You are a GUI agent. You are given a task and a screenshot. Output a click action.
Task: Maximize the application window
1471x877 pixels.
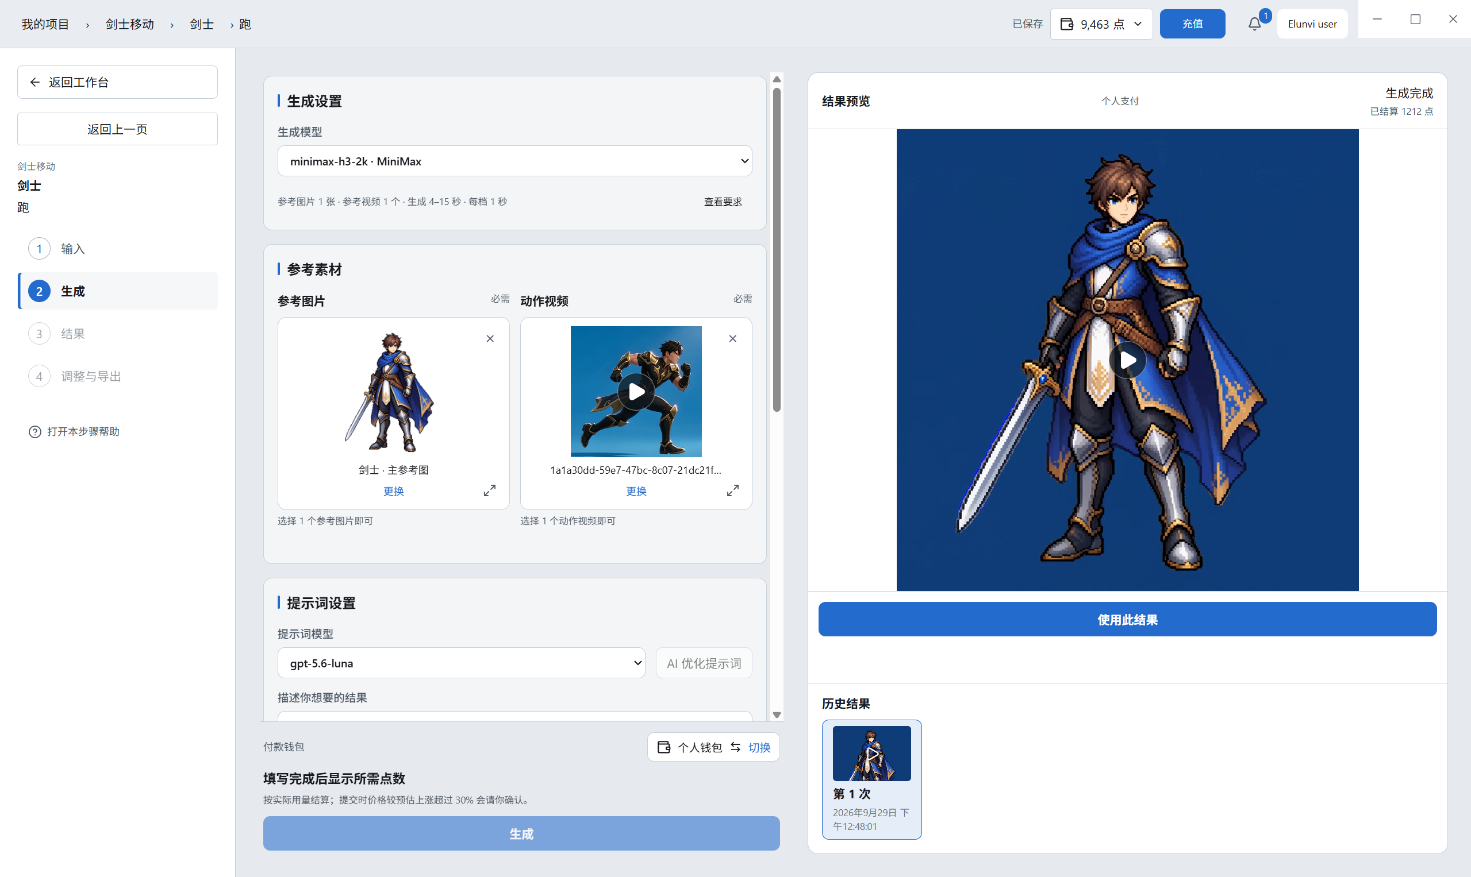(1415, 20)
